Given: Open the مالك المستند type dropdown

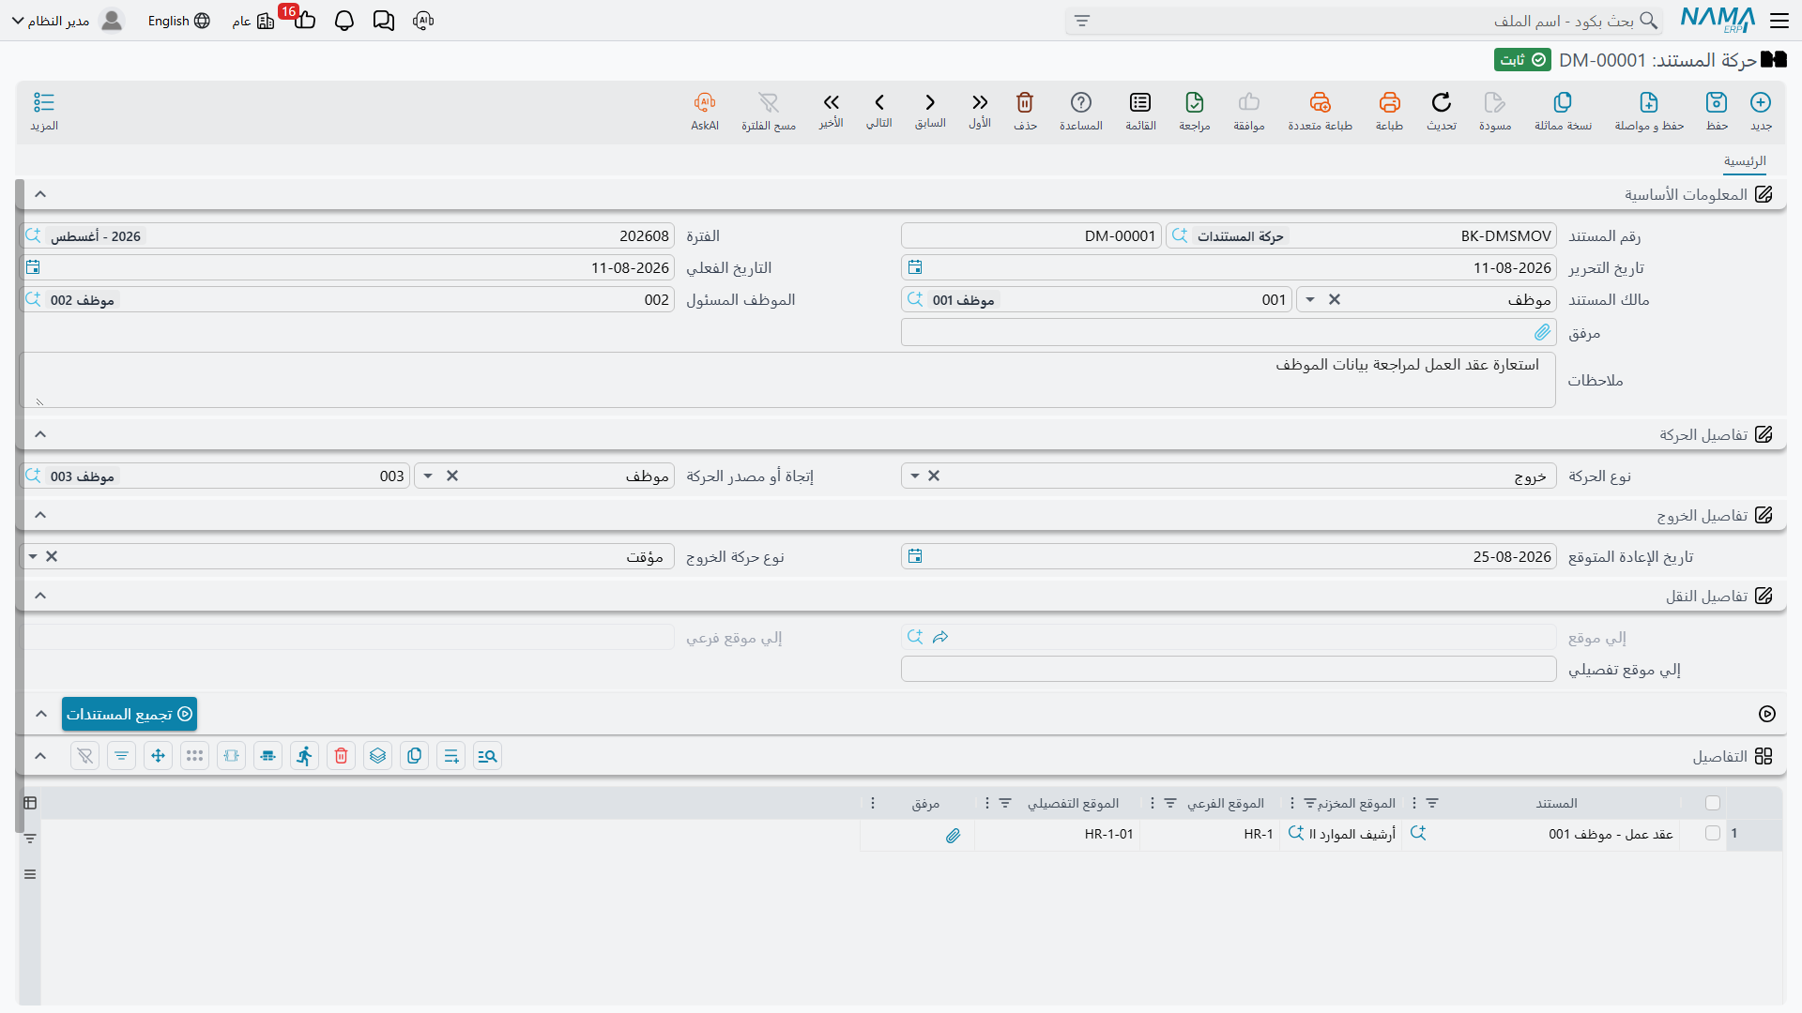Looking at the screenshot, I should (1310, 299).
